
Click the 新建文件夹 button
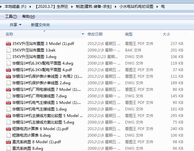[40, 25]
